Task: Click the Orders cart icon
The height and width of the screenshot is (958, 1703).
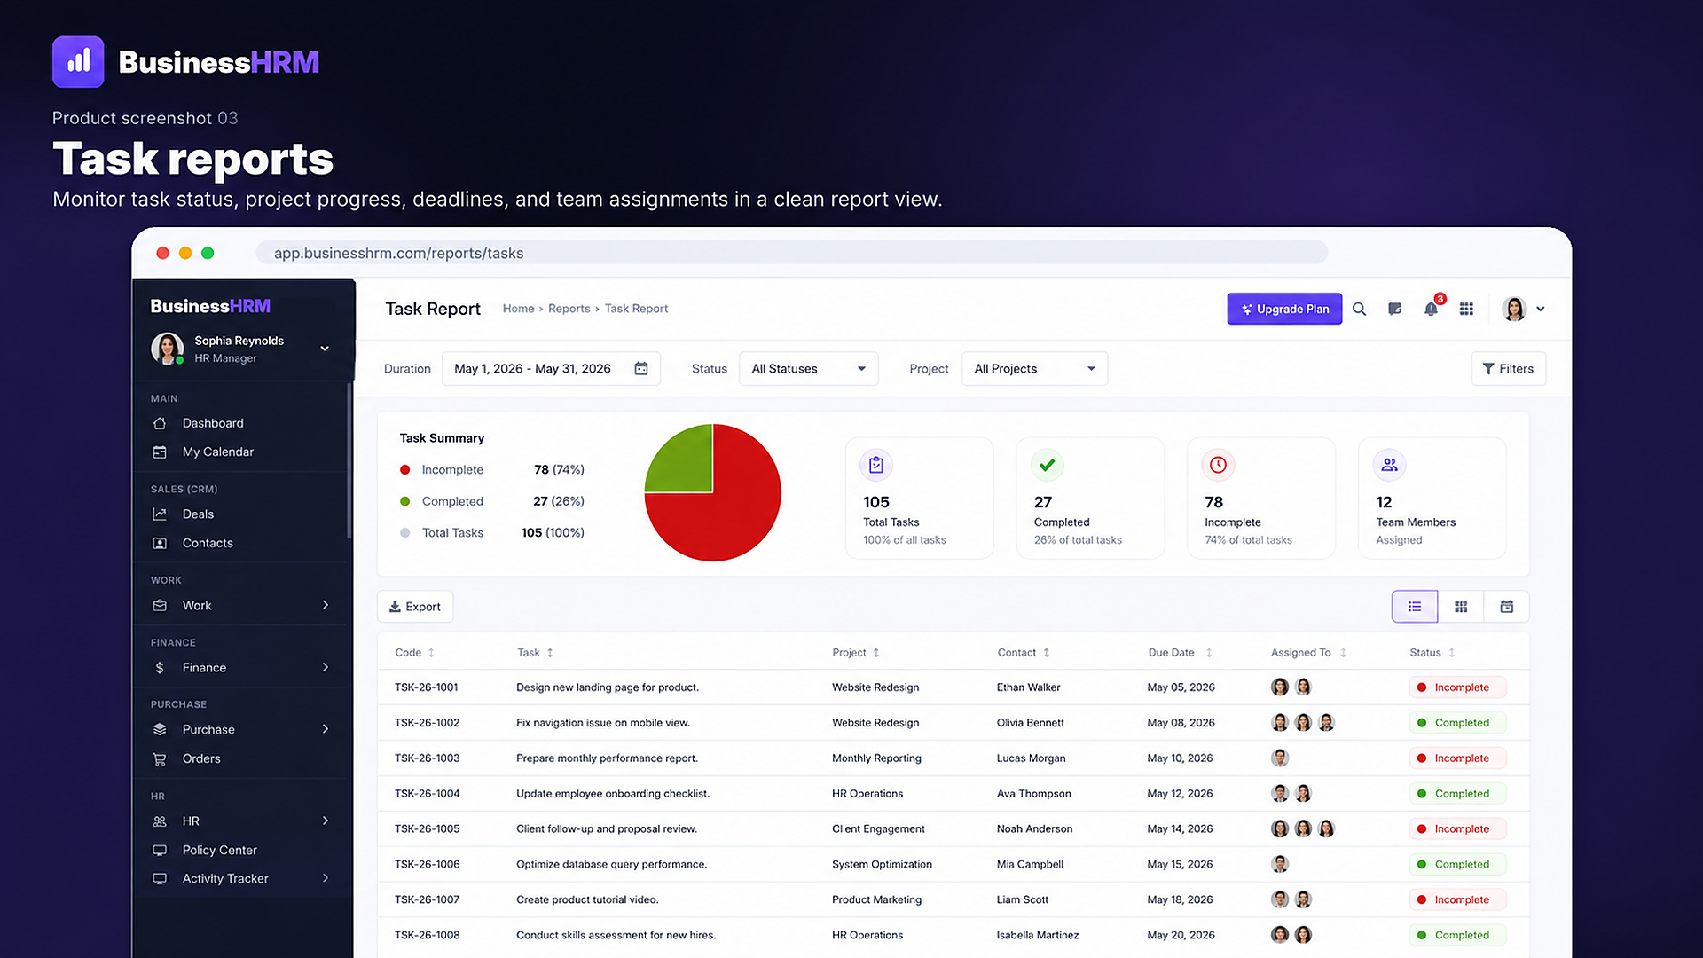Action: point(160,758)
